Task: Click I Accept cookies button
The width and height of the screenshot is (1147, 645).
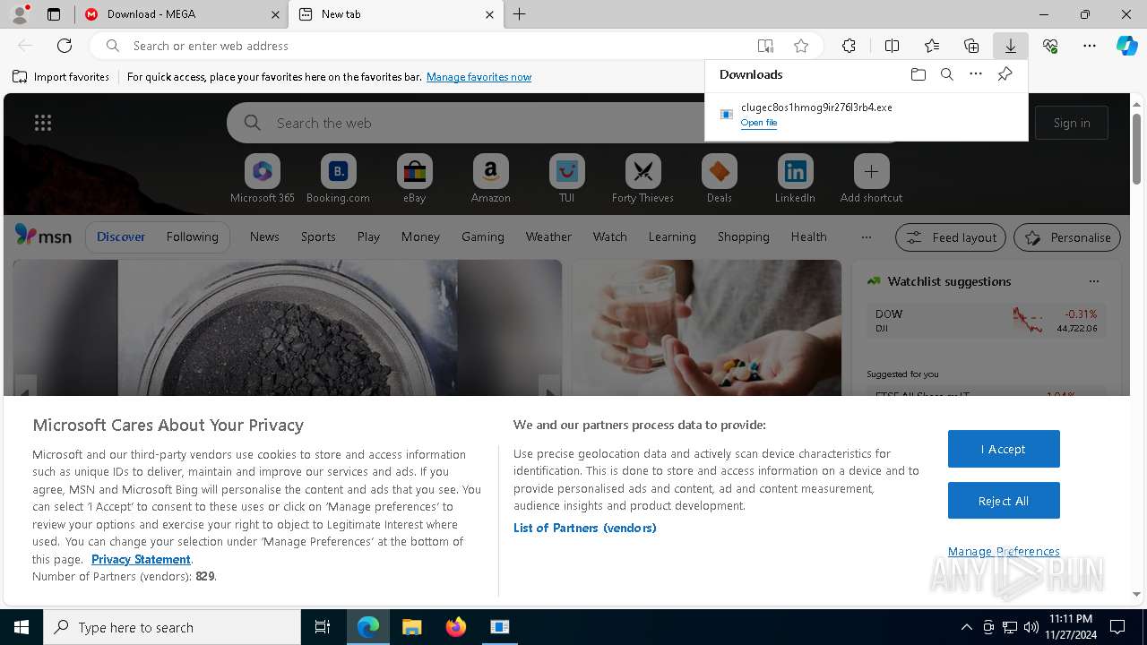Action: 1004,449
